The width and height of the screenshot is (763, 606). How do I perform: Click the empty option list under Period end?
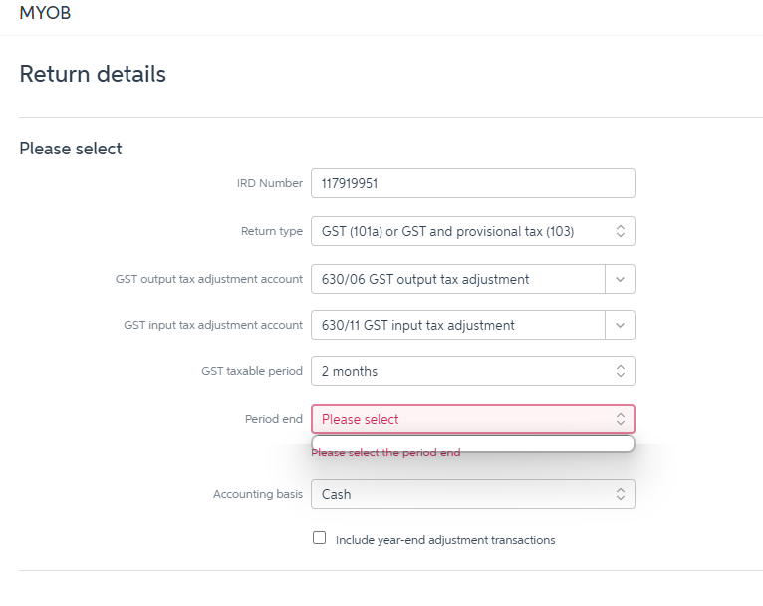[472, 444]
